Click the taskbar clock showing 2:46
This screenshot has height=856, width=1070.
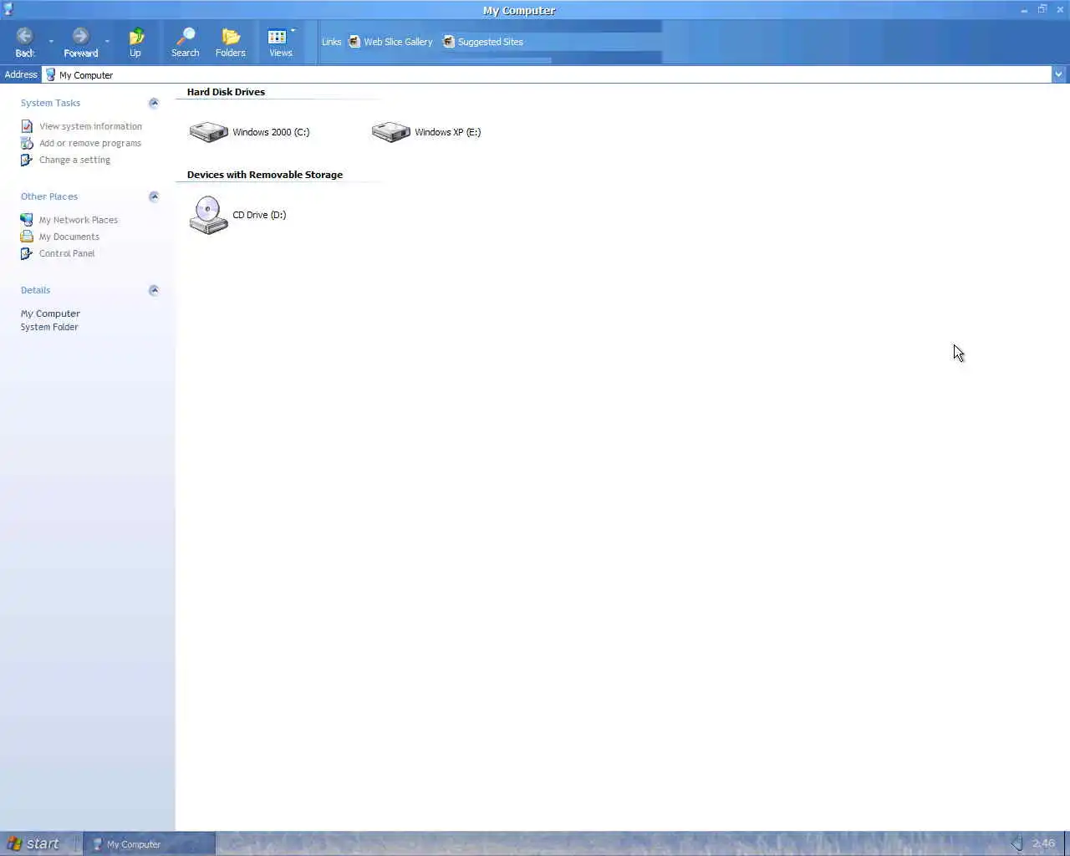(x=1043, y=843)
